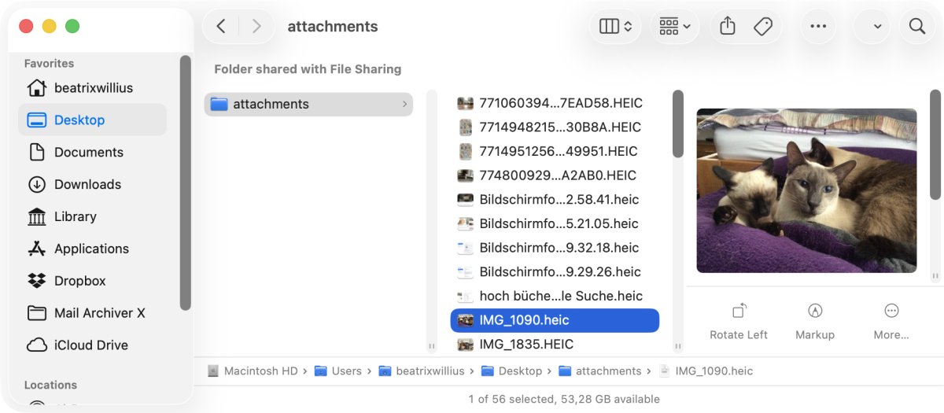
Task: Open the group-by options dropdown
Action: [x=675, y=26]
